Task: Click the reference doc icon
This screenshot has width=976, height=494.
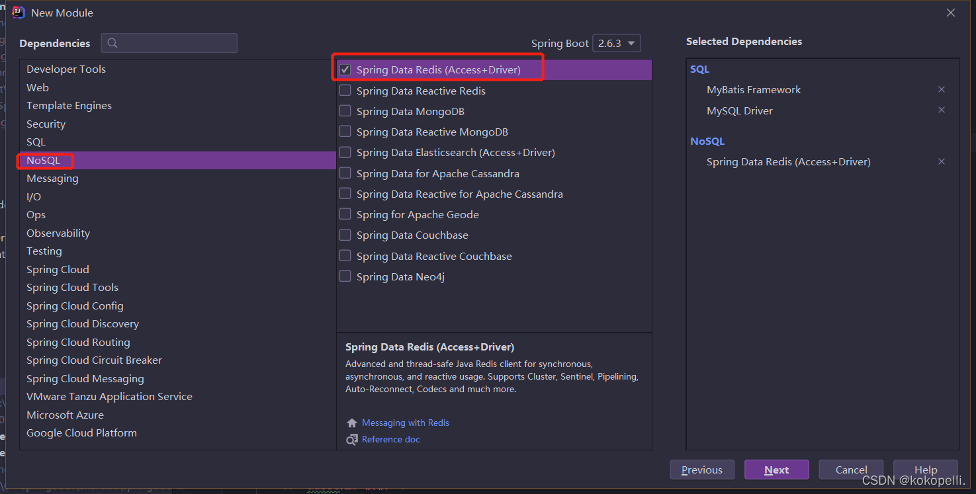Action: pos(352,439)
